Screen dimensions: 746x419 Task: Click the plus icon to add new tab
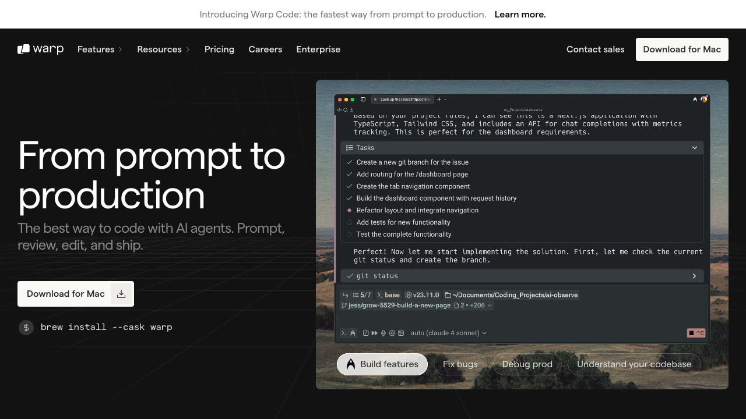click(x=439, y=100)
